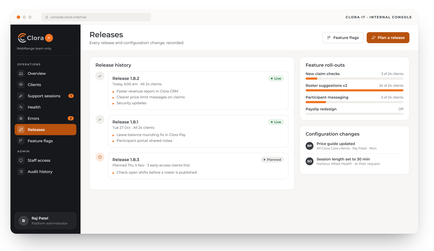Click the Live badge on Release 1.8.2
The image size is (434, 251).
point(276,78)
